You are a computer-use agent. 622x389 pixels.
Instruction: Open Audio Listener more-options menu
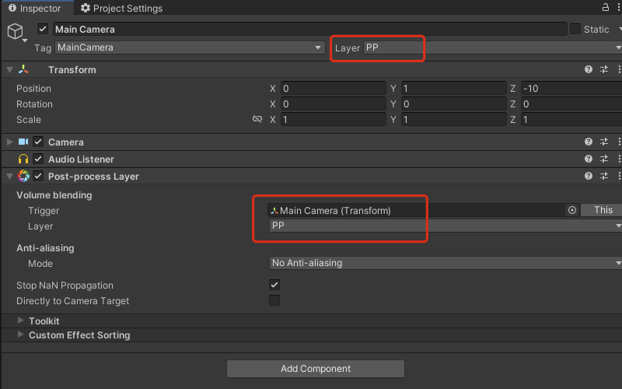619,159
